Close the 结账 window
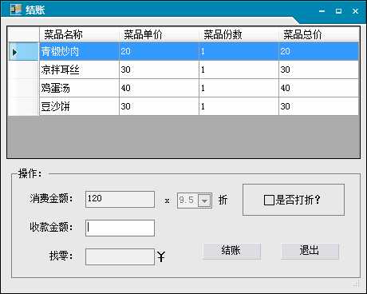 (355, 11)
